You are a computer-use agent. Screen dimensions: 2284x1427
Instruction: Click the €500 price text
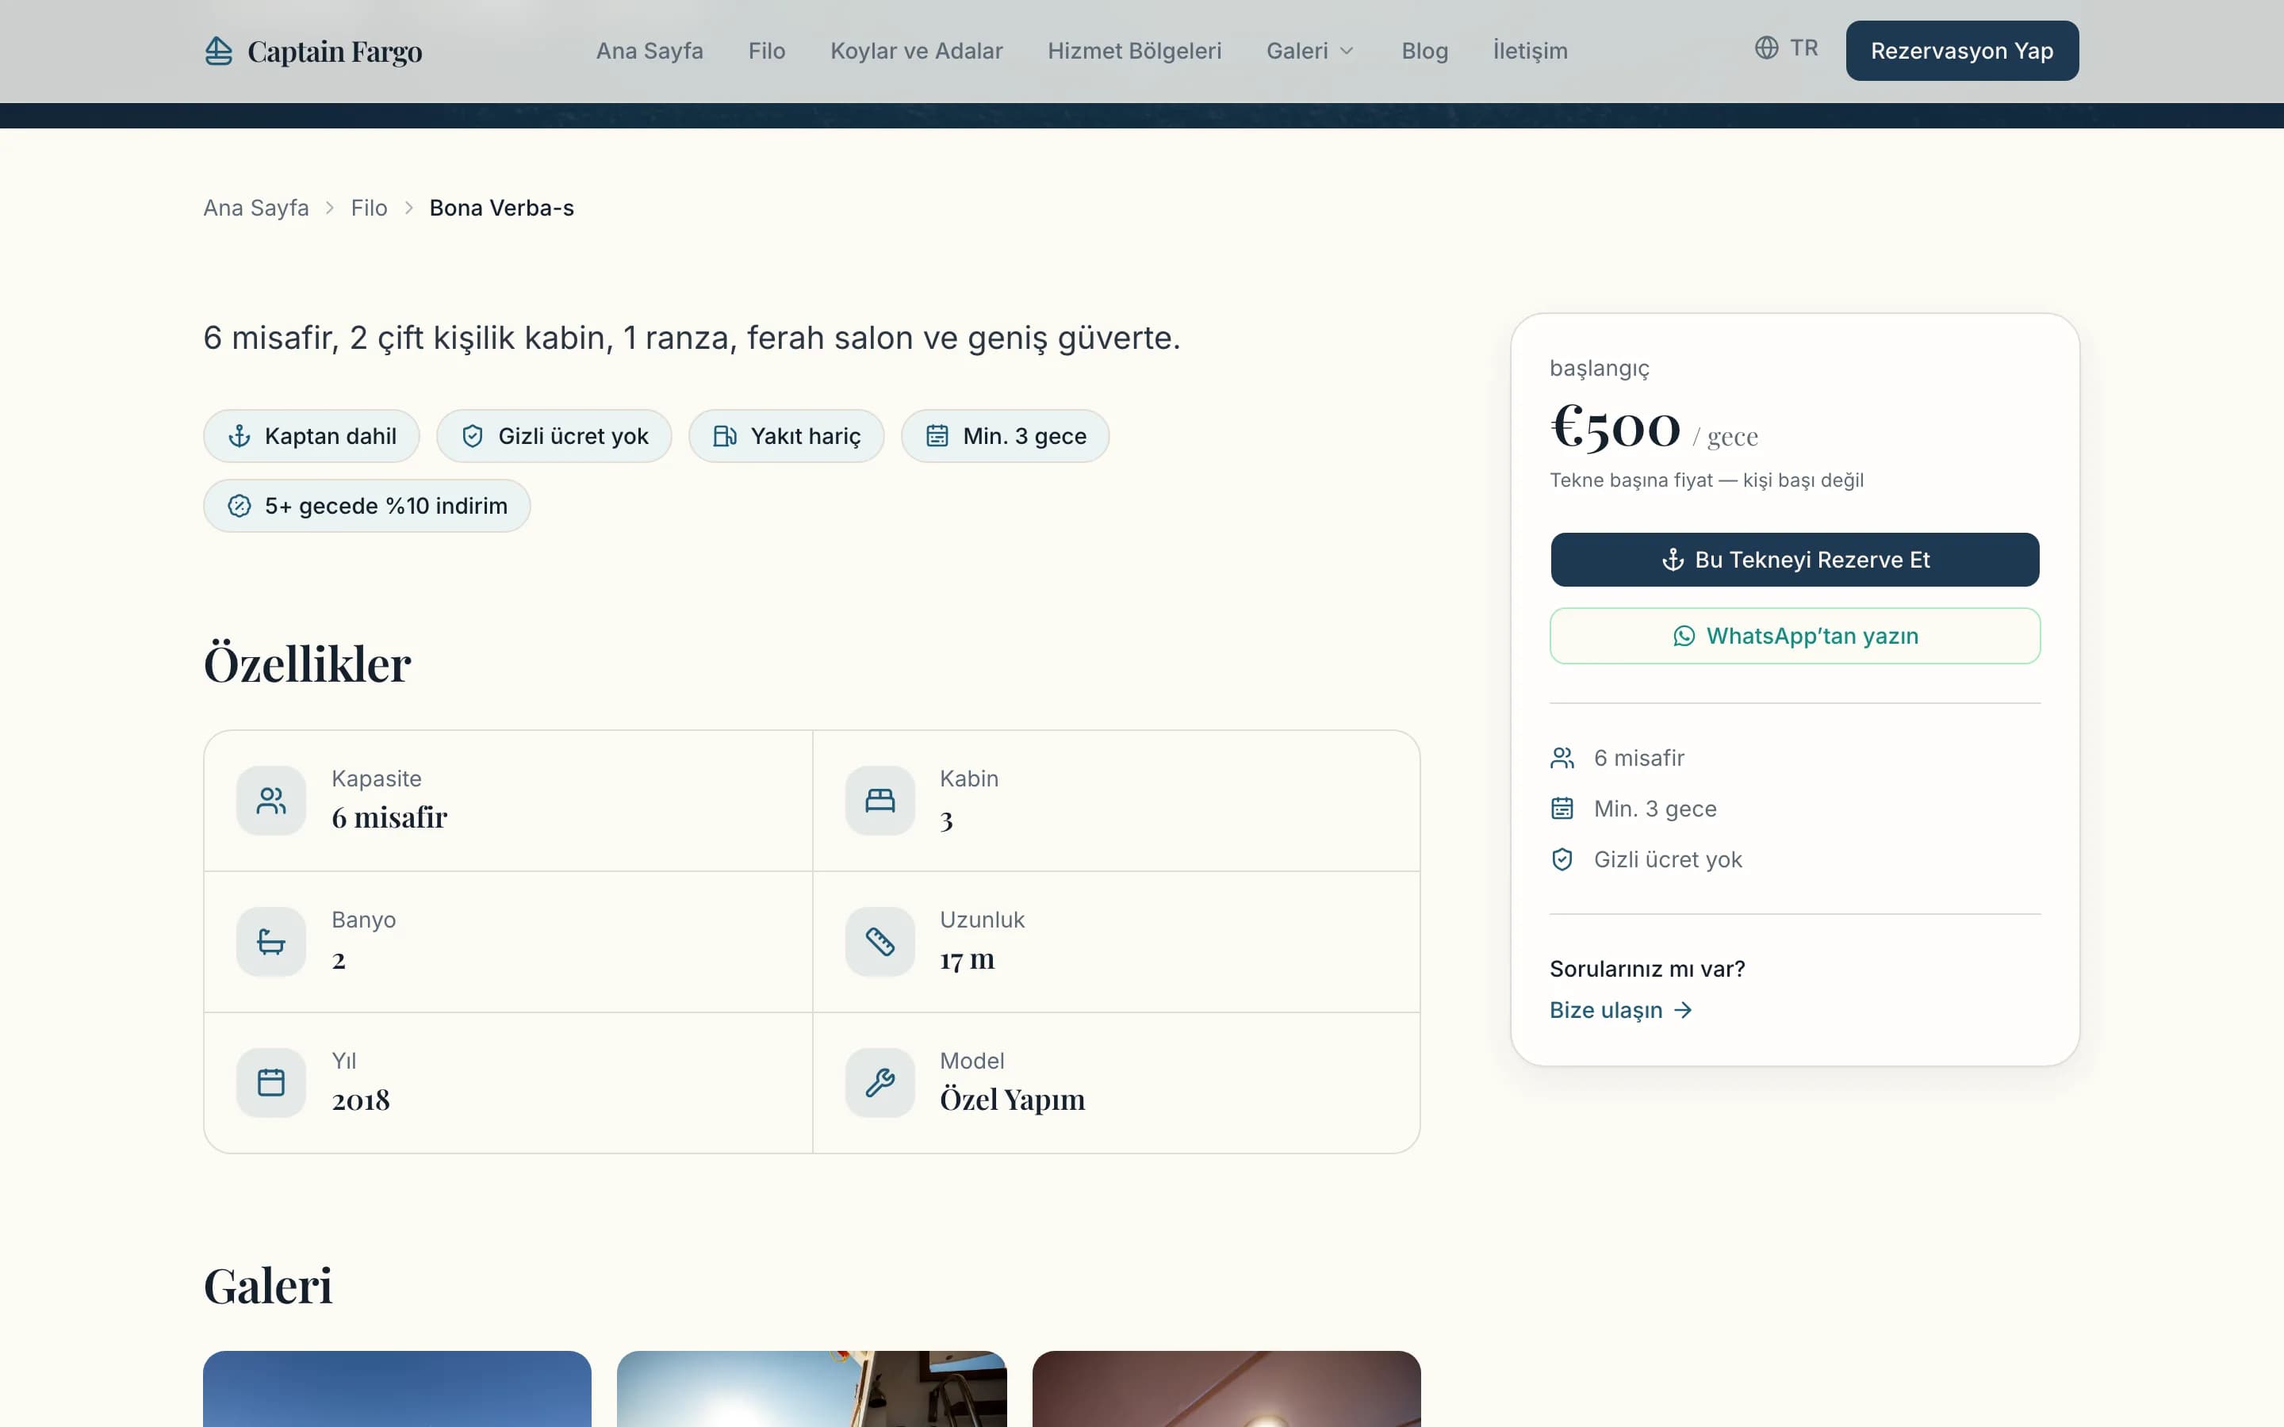pyautogui.click(x=1615, y=427)
